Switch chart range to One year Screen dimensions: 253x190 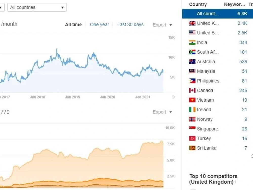click(x=99, y=25)
